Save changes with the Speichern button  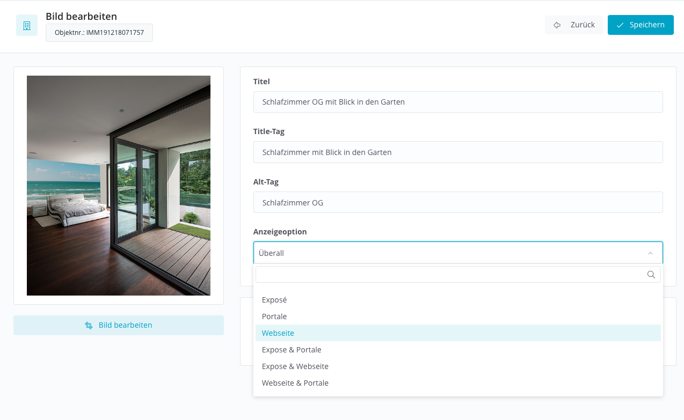(x=640, y=25)
